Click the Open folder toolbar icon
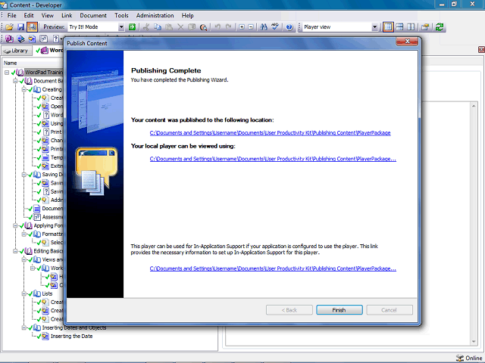This screenshot has height=363, width=485. click(x=9, y=27)
